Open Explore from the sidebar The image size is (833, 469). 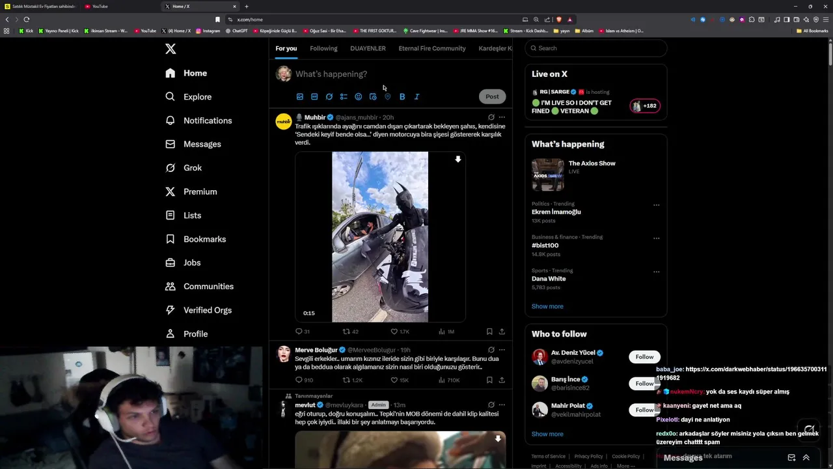coord(189,96)
